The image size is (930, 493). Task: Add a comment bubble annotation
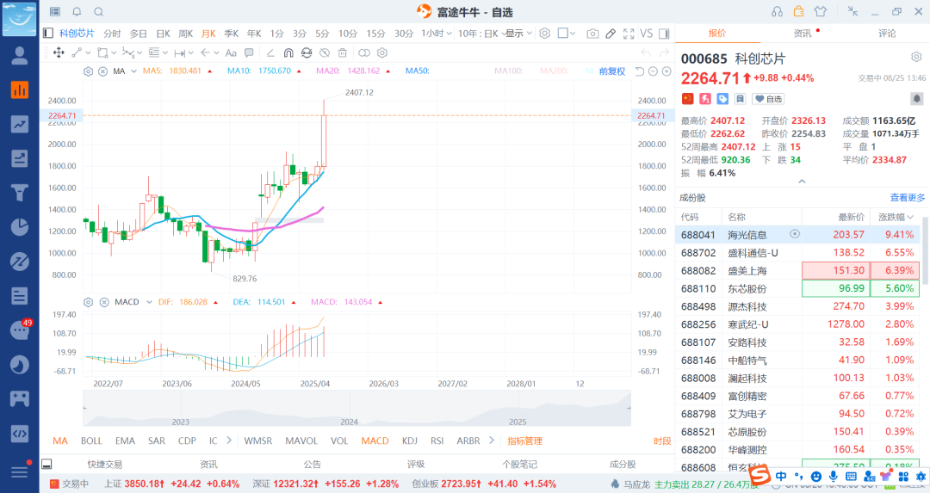click(x=249, y=52)
